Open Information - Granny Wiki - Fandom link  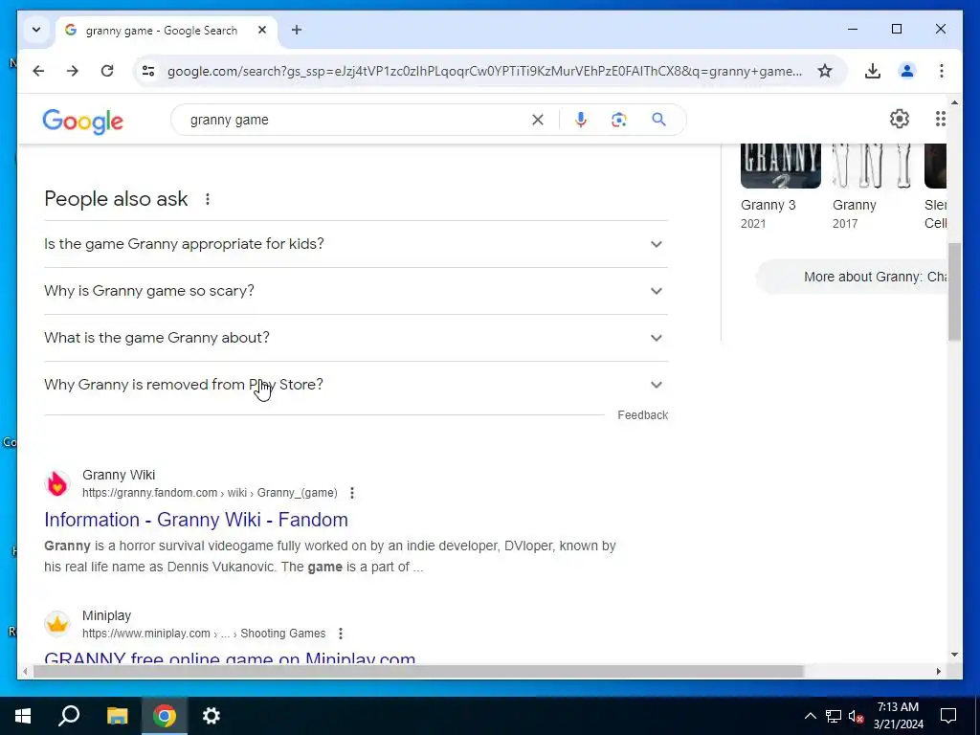tap(196, 520)
